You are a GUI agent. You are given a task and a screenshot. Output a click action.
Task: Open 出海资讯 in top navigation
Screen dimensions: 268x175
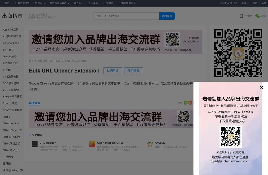[x=108, y=3]
